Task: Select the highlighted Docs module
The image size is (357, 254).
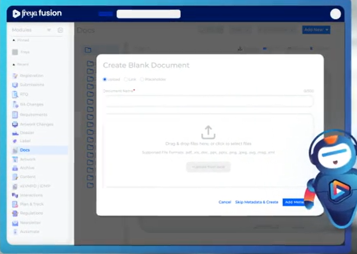Action: tap(40, 150)
